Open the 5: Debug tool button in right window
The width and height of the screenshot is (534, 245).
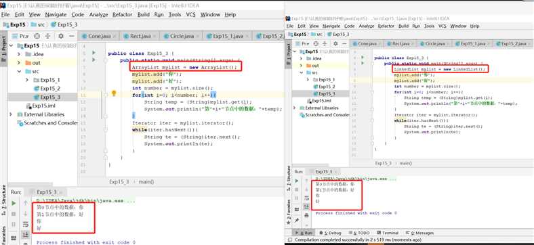330,233
